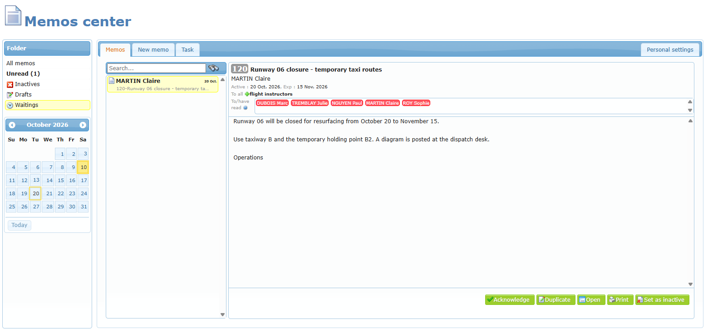Print the memo

pyautogui.click(x=620, y=300)
